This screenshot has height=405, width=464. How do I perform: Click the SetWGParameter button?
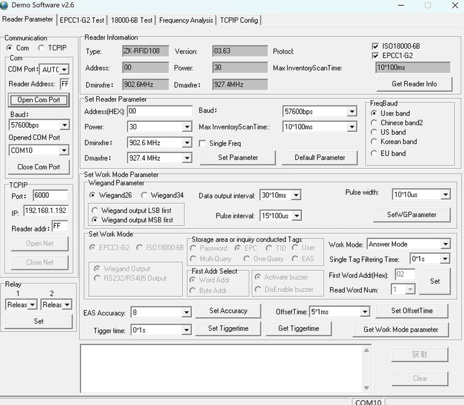pos(412,215)
